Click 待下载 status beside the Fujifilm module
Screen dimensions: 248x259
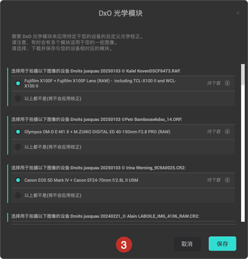[x=214, y=83]
